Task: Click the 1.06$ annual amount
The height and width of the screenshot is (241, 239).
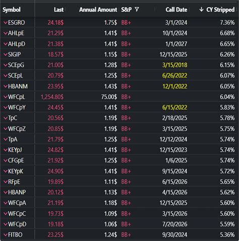Action: (110, 224)
